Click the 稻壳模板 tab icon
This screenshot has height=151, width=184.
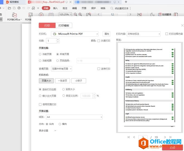click(8, 2)
